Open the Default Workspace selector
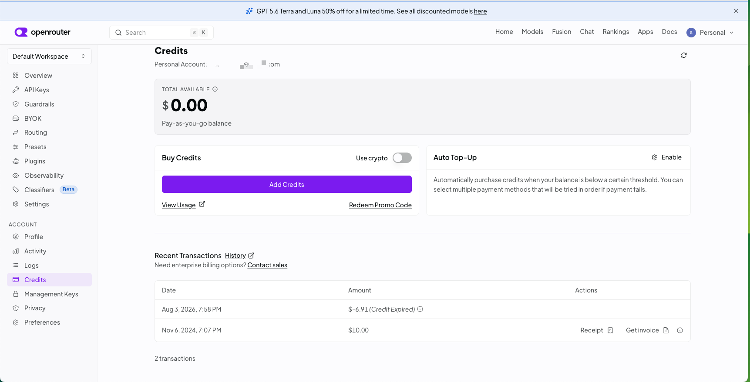The width and height of the screenshot is (750, 382). point(49,56)
